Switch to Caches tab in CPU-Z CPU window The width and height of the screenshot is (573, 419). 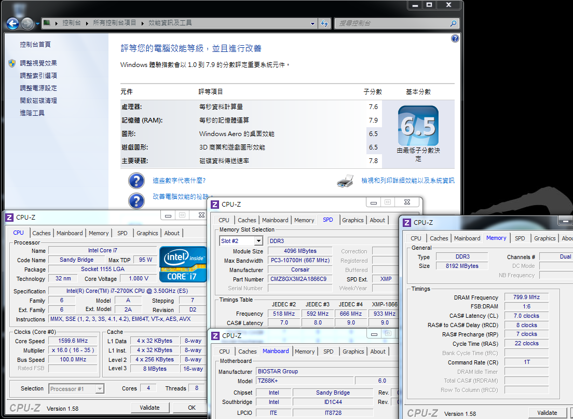coord(42,233)
